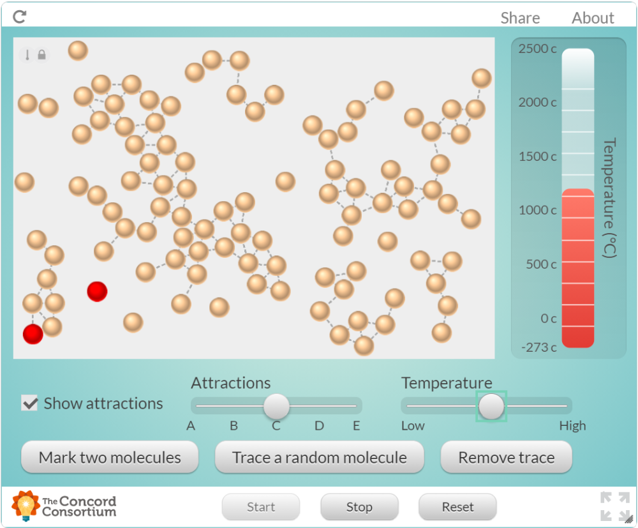Screen dimensions: 638x528
Task: Click the 1000 c thermometer label
Action: coord(537,210)
